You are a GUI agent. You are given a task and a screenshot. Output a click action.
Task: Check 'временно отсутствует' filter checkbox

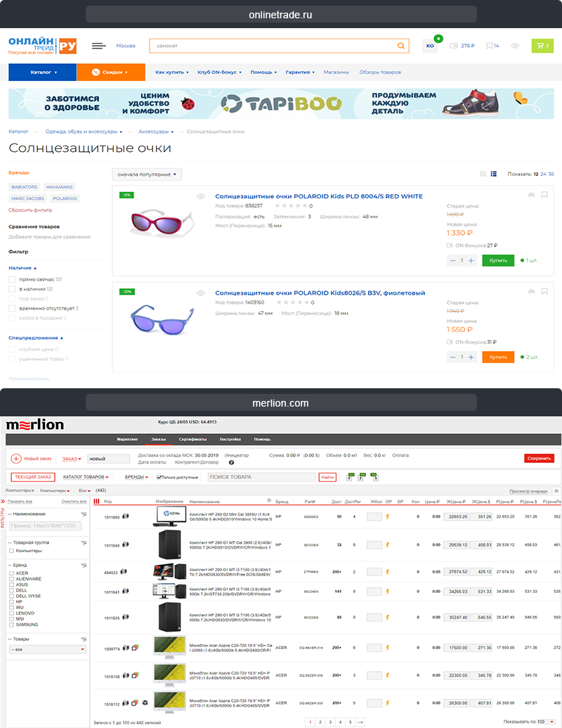coord(12,308)
